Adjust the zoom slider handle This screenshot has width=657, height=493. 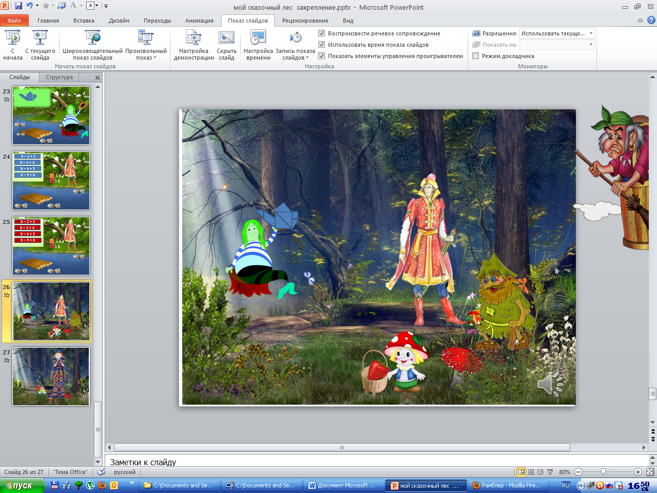604,471
